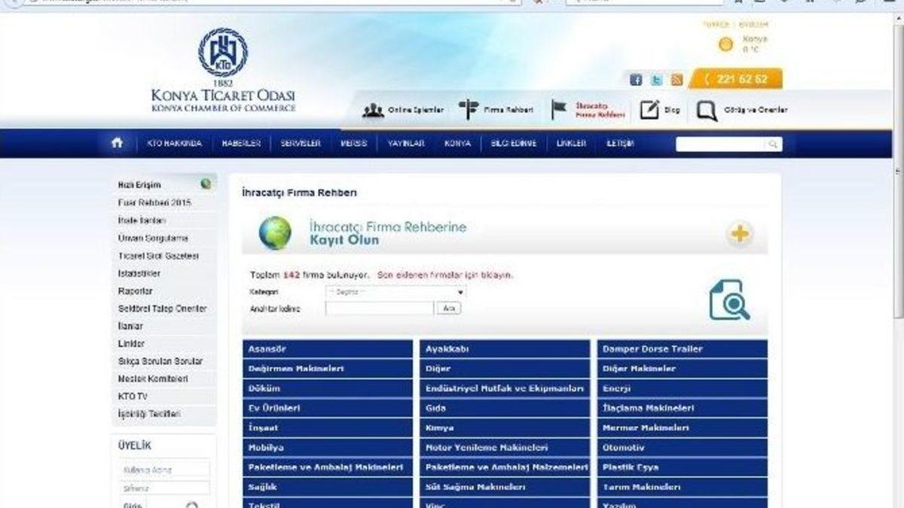Open the KTO HAKKINDA menu
This screenshot has height=508, width=904.
coord(174,143)
